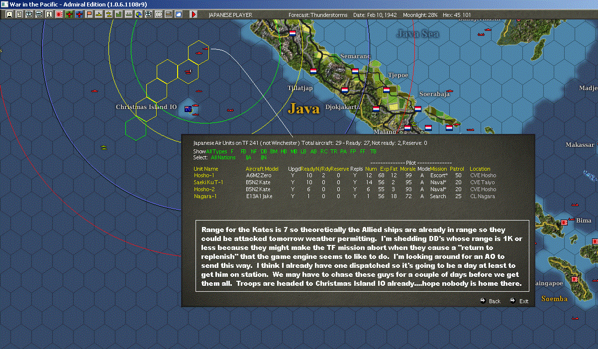
Task: Click the Japanese rising sun flag icon
Action: coord(59,15)
